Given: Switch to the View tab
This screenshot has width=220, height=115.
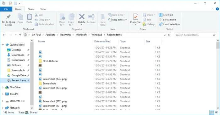Looking at the screenshot, I should (x=43, y=9).
